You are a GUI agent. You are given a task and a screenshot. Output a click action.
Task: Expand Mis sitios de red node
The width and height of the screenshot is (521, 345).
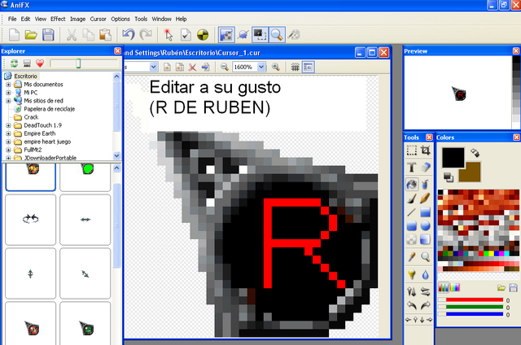point(8,101)
